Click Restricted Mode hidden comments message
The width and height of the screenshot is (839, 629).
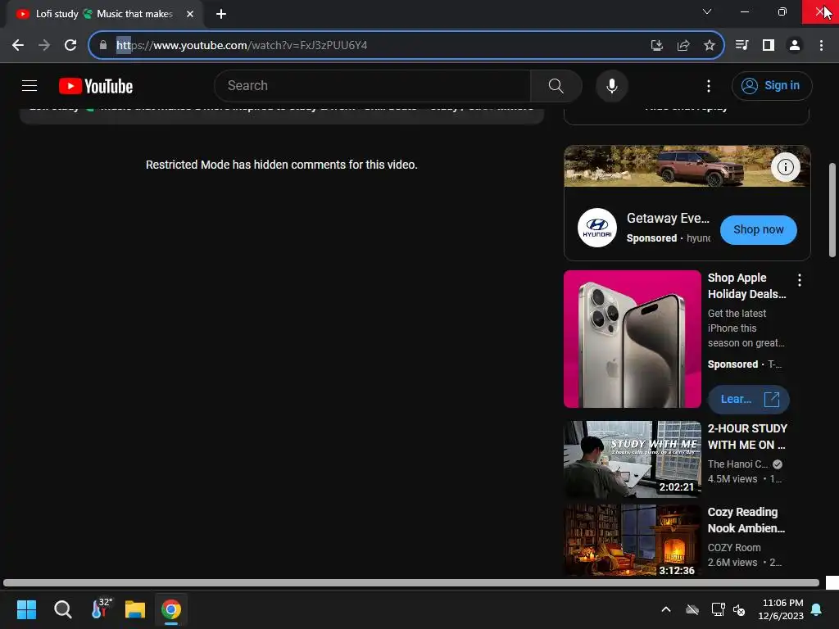click(x=282, y=165)
